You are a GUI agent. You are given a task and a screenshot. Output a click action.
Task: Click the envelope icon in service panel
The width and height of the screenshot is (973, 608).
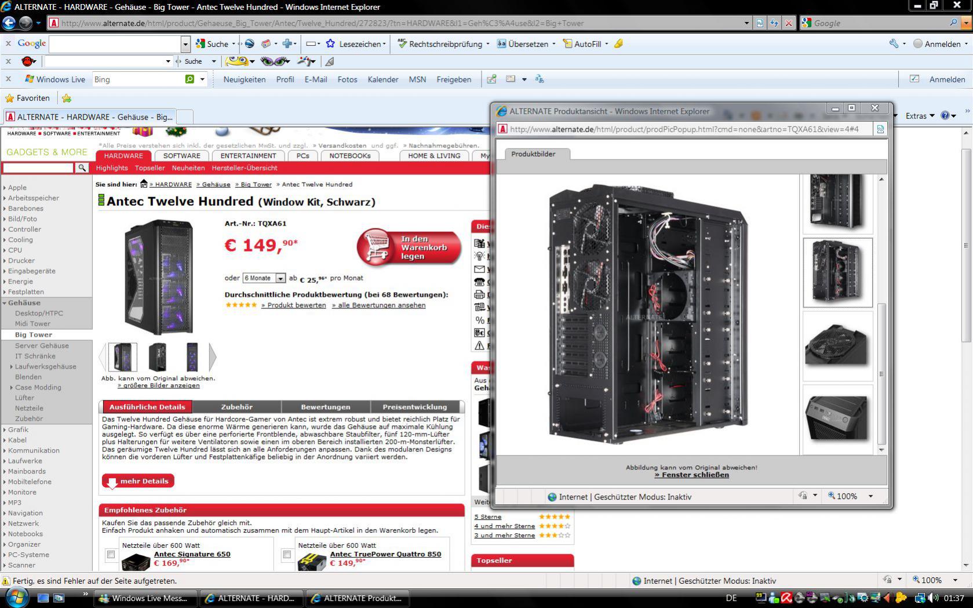[479, 269]
